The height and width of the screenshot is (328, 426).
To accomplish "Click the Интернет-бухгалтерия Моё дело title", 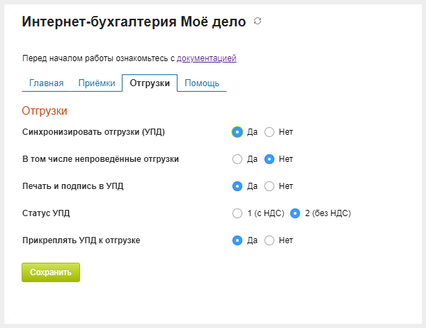I will coord(134,22).
